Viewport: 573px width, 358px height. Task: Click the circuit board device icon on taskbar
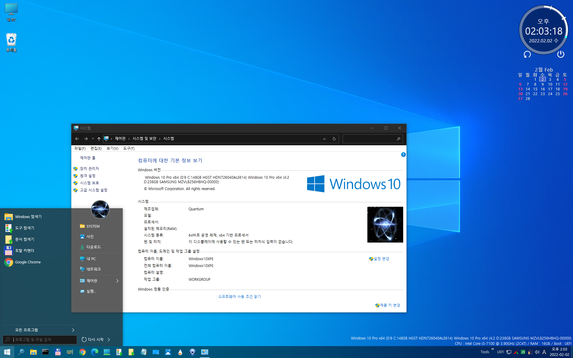click(x=70, y=352)
